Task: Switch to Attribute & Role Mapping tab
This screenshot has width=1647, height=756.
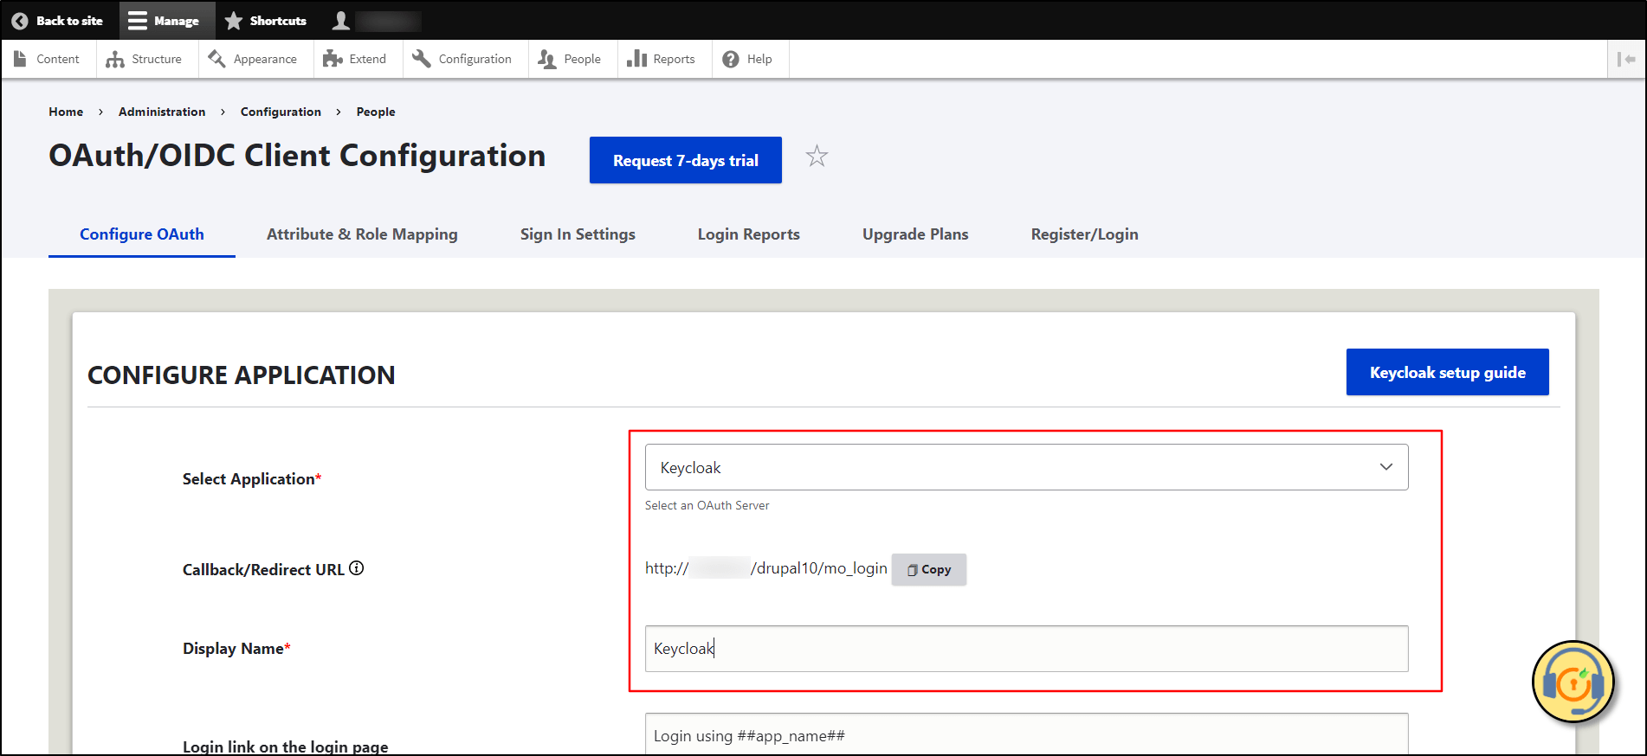Action: tap(362, 234)
